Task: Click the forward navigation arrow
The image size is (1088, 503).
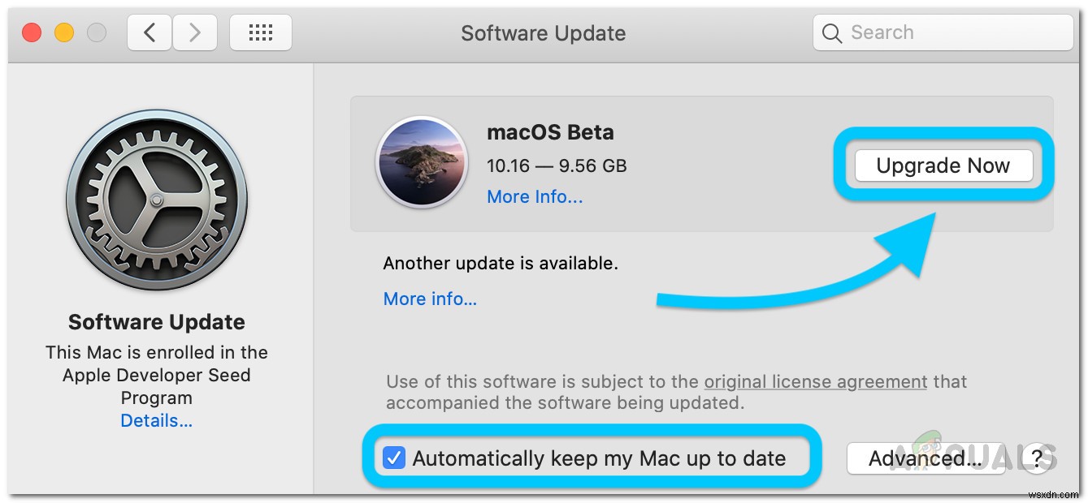Action: 195,32
